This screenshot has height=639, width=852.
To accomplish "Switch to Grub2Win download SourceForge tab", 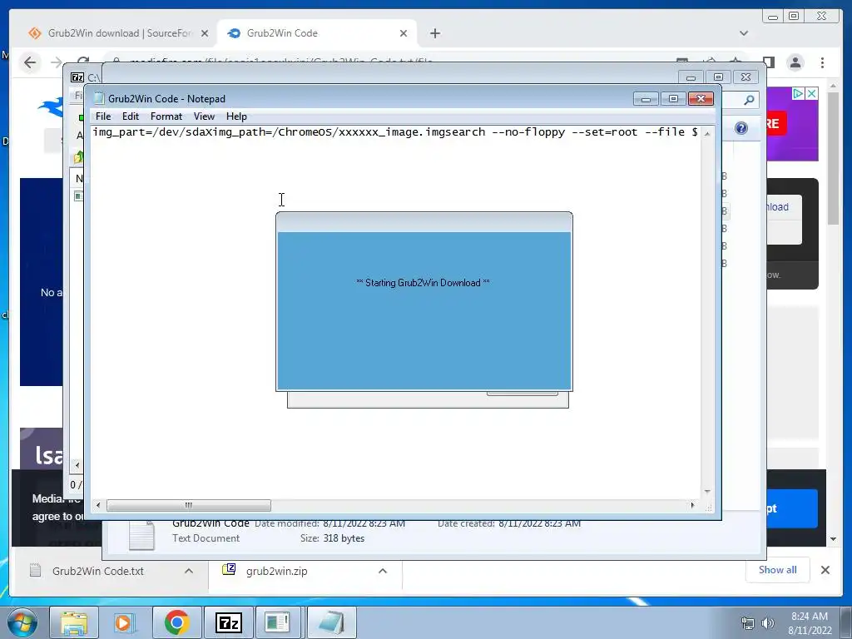I will pyautogui.click(x=118, y=33).
